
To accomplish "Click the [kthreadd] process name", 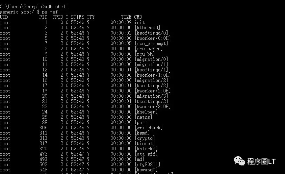I will (x=147, y=28).
